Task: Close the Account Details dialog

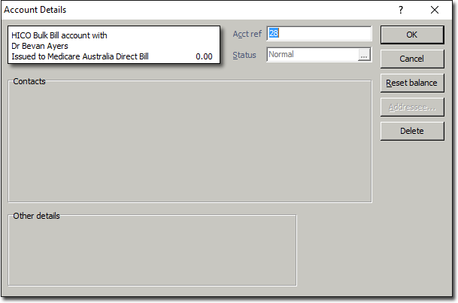Action: 435,10
